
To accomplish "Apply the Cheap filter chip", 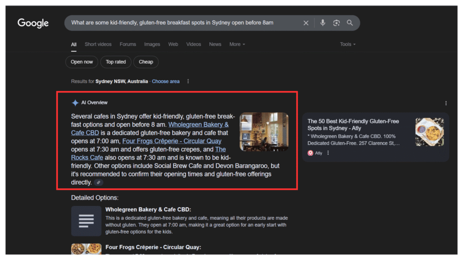I will tap(146, 62).
